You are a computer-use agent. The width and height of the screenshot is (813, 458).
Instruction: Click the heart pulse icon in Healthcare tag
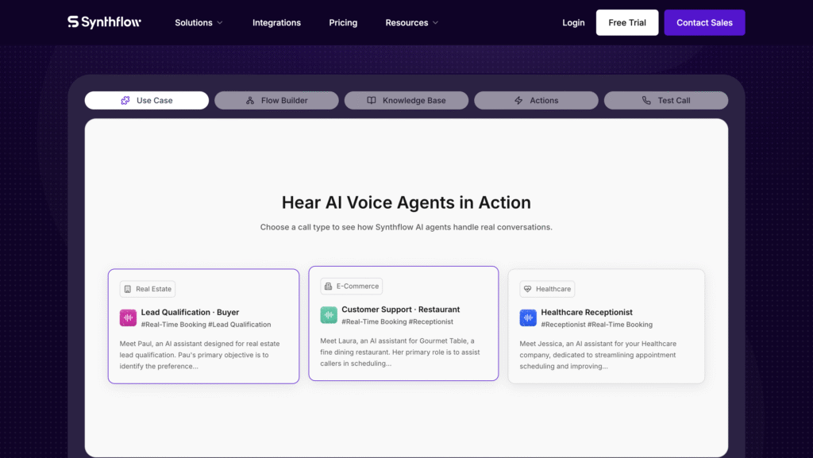point(527,289)
